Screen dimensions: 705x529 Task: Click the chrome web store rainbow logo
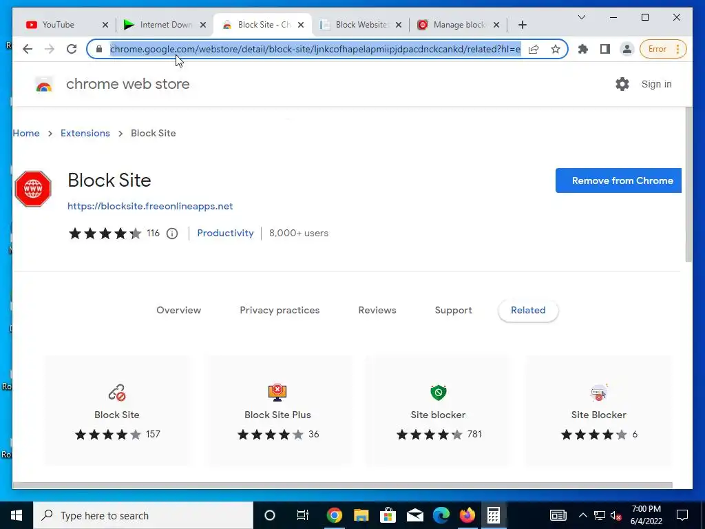pyautogui.click(x=43, y=85)
